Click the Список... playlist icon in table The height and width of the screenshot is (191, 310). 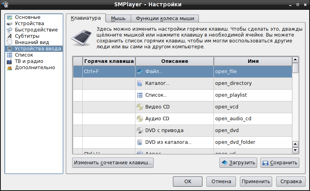[x=140, y=95]
